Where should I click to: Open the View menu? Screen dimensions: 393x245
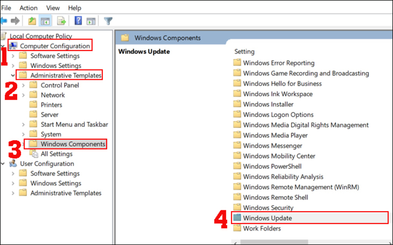tap(53, 8)
